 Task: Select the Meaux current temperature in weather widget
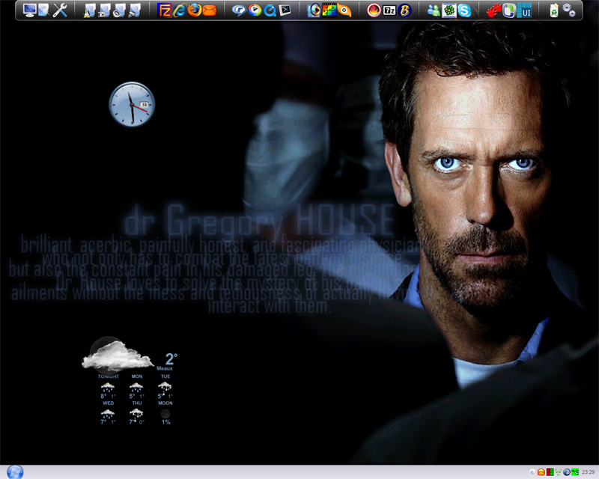171,359
